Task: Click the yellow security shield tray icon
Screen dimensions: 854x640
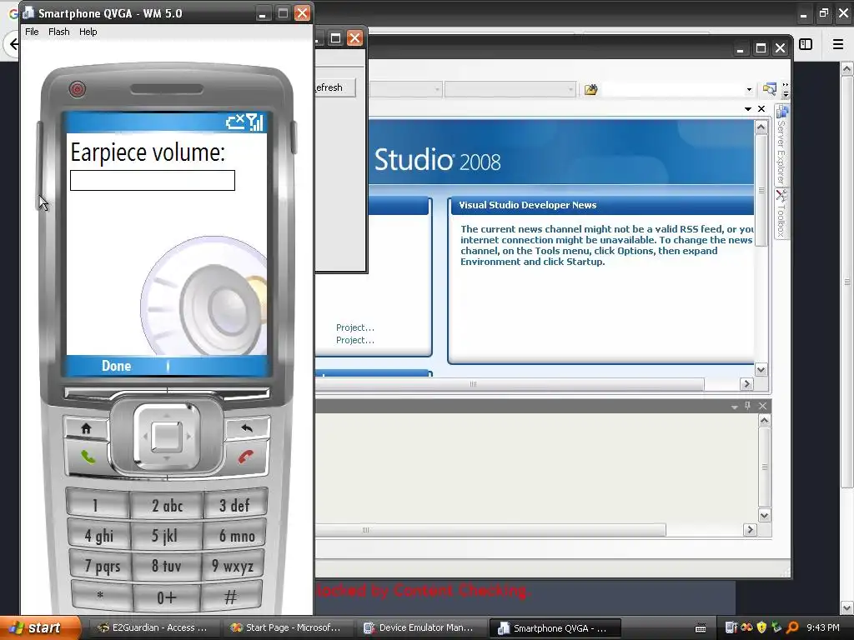Action: 761,627
